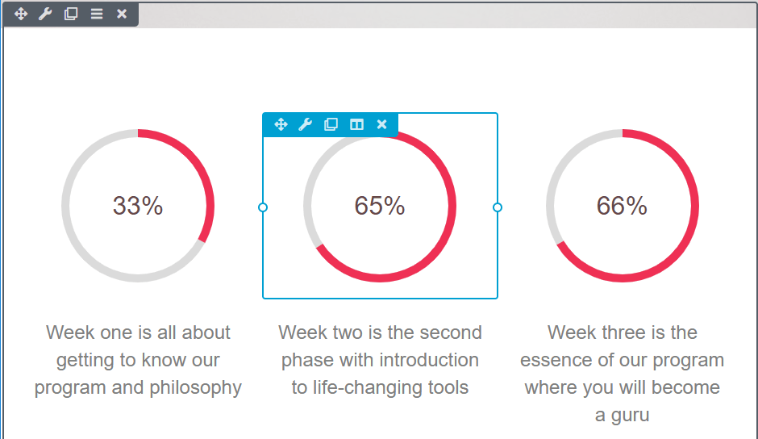Viewport: 758px width, 439px height.
Task: Delete widget with blue toolbar X icon
Action: 382,124
